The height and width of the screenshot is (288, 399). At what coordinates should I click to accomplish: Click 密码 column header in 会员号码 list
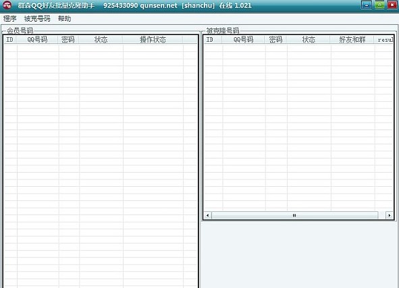pos(68,39)
